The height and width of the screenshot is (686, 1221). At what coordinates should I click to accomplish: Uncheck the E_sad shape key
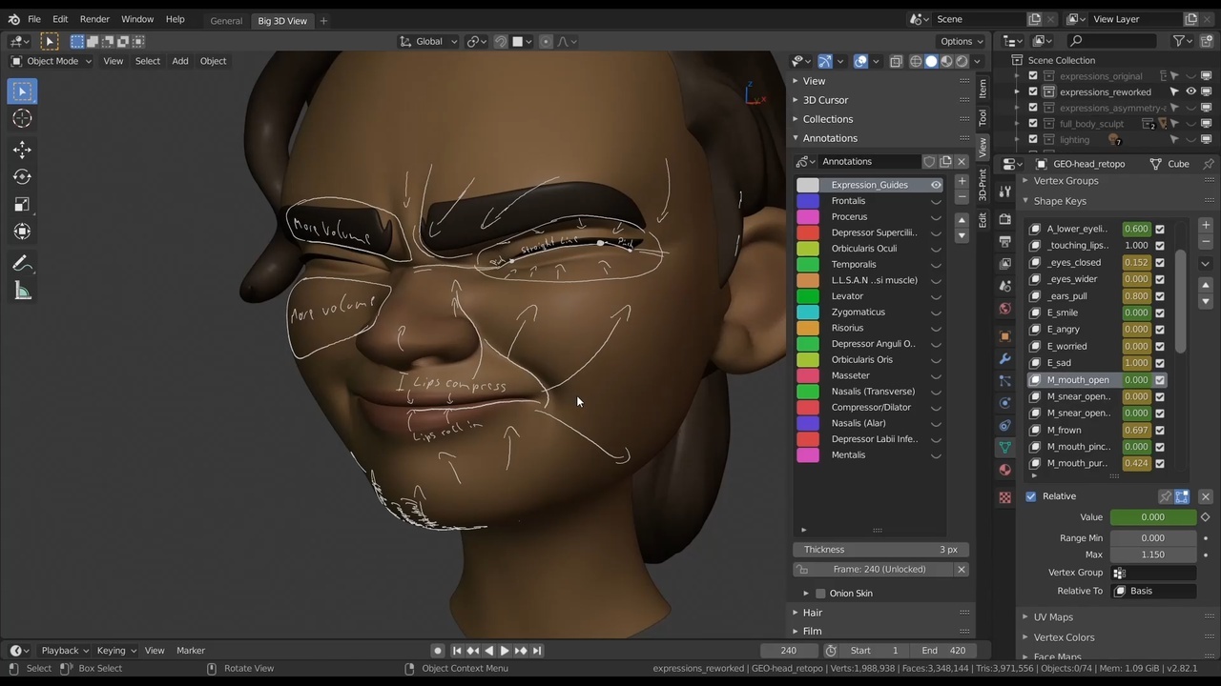(1160, 363)
